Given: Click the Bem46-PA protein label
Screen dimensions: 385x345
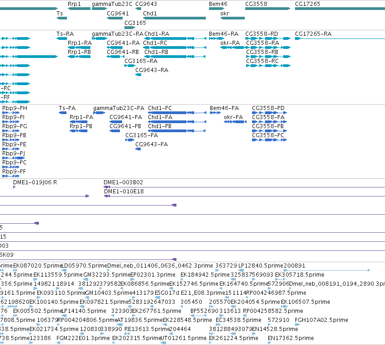Looking at the screenshot, I should pyautogui.click(x=224, y=108).
